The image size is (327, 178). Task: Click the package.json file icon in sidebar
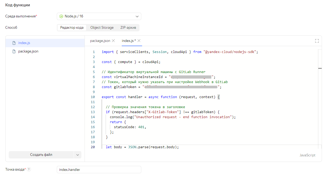(x=14, y=51)
